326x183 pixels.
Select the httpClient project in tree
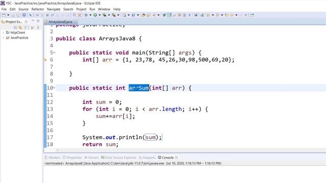coord(16,33)
